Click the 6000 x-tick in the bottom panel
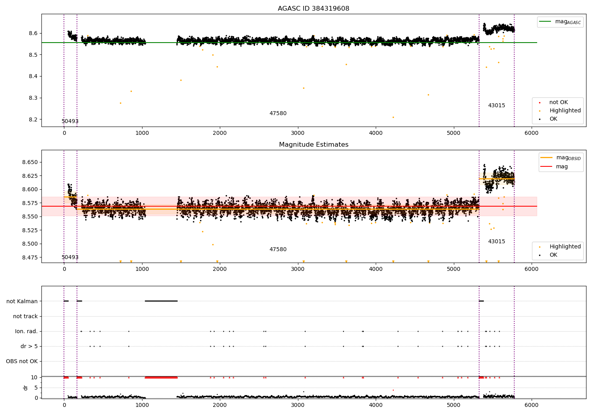The image size is (592, 414). pyautogui.click(x=532, y=405)
